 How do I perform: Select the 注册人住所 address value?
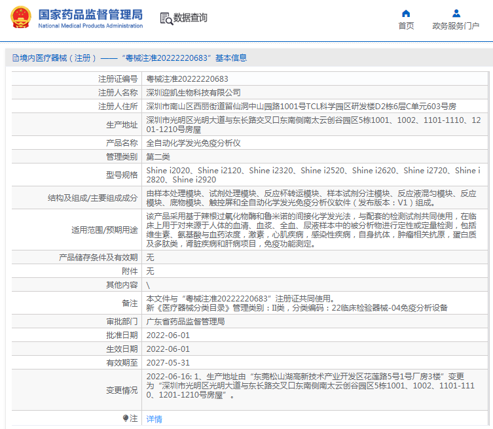(301, 107)
